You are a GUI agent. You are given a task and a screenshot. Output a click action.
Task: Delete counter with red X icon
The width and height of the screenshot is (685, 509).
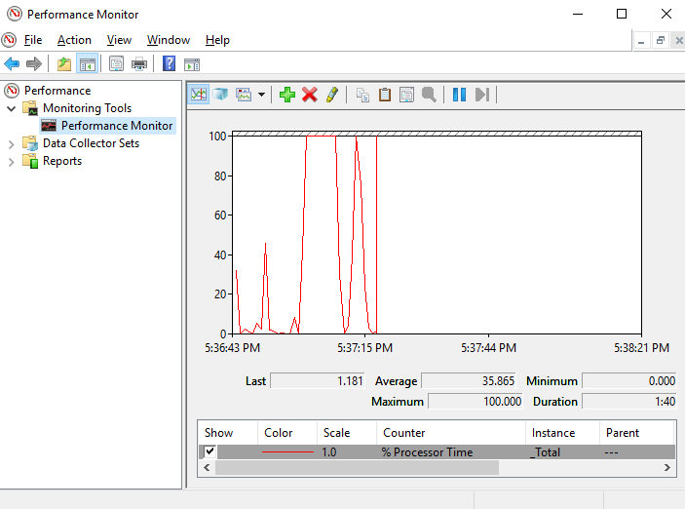(310, 95)
